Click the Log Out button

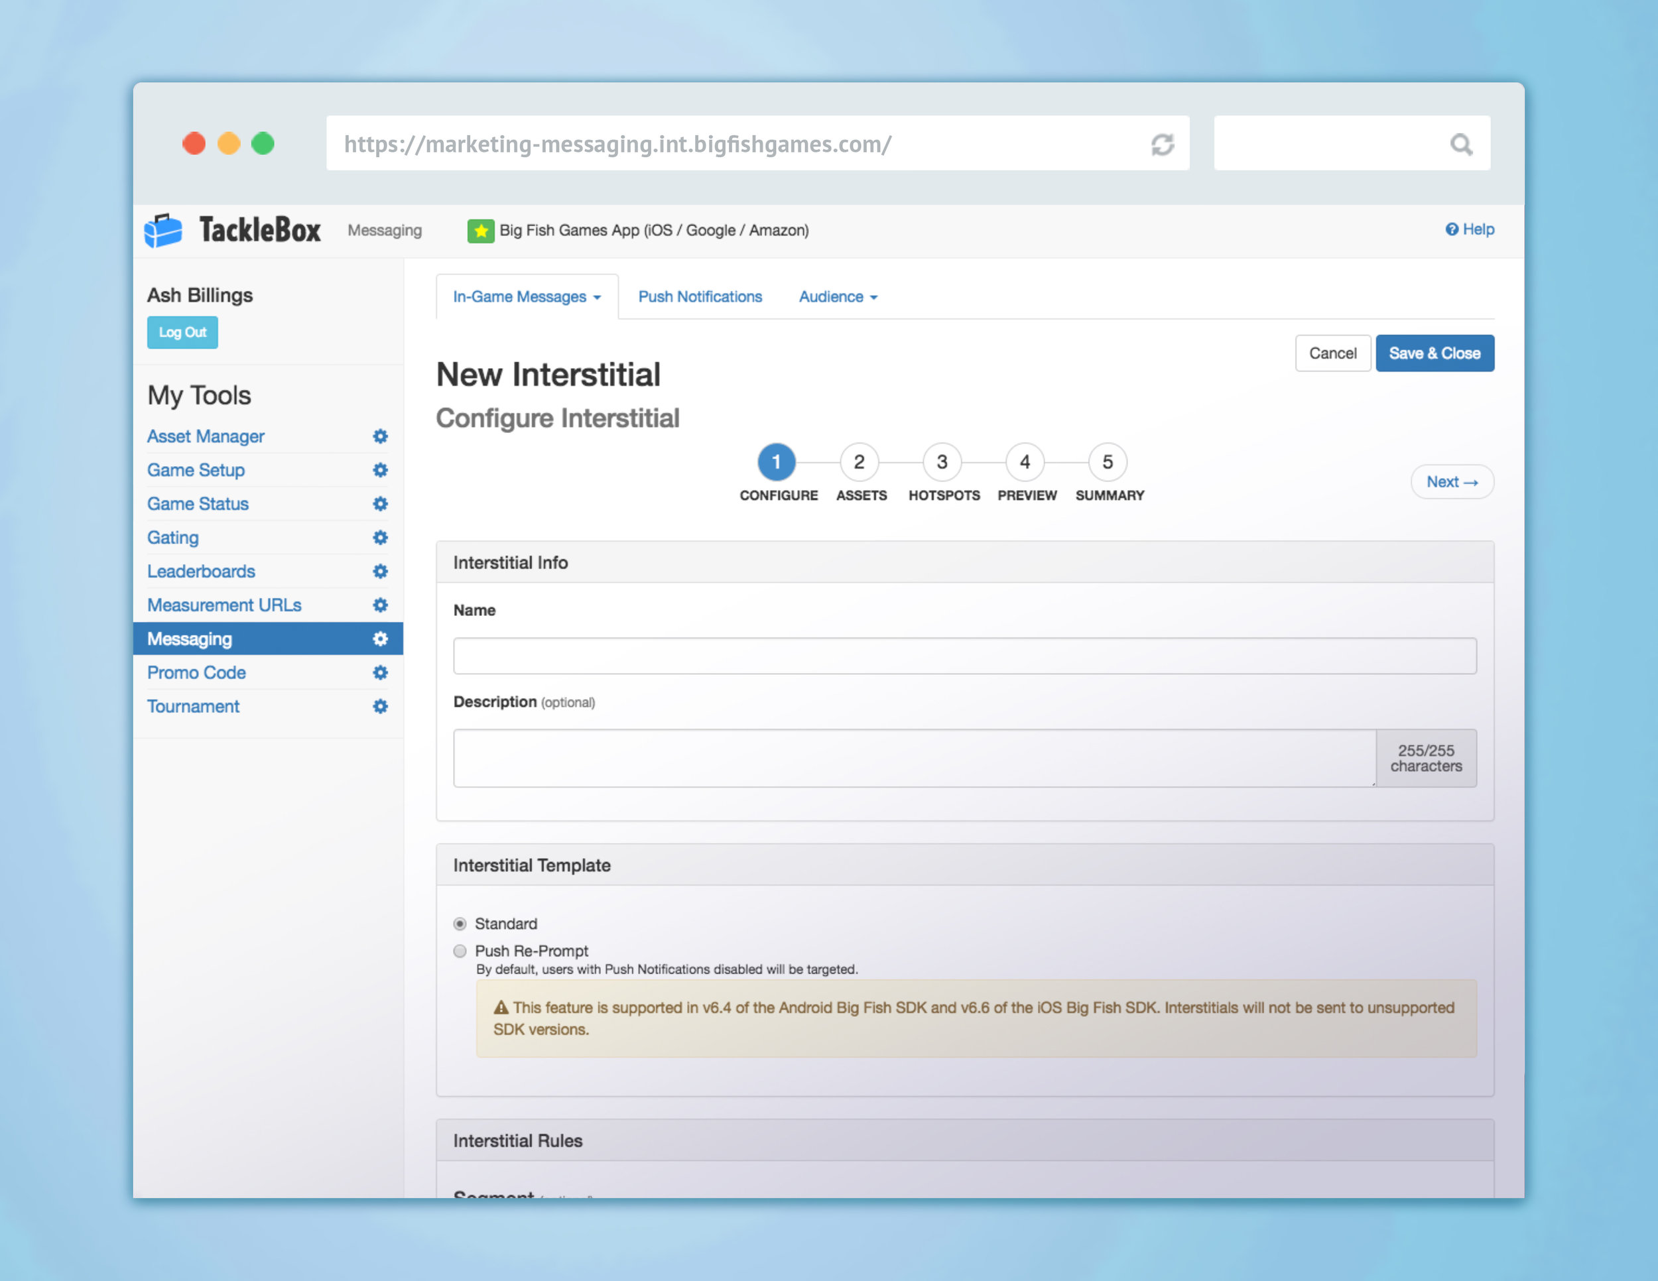click(182, 332)
